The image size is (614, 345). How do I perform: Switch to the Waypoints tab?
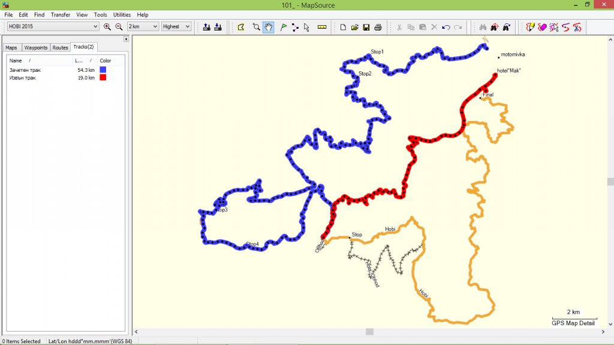(35, 48)
